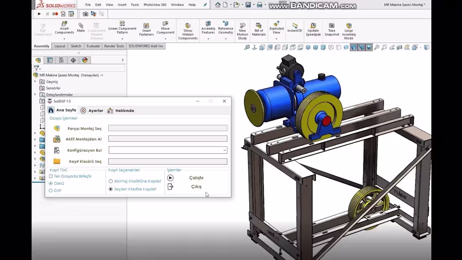Screen dimensions: 462x260
Task: Click Çıkış to exit SoliDXF
Action: point(197,186)
